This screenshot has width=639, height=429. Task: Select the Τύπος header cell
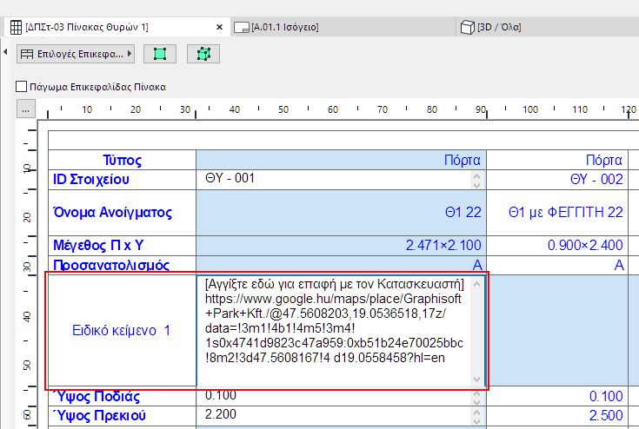click(123, 160)
